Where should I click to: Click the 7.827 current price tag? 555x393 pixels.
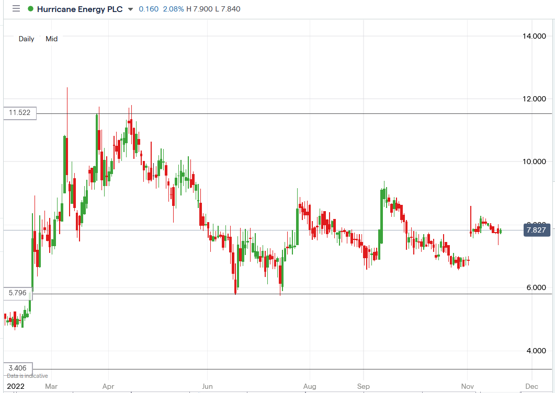coord(536,230)
